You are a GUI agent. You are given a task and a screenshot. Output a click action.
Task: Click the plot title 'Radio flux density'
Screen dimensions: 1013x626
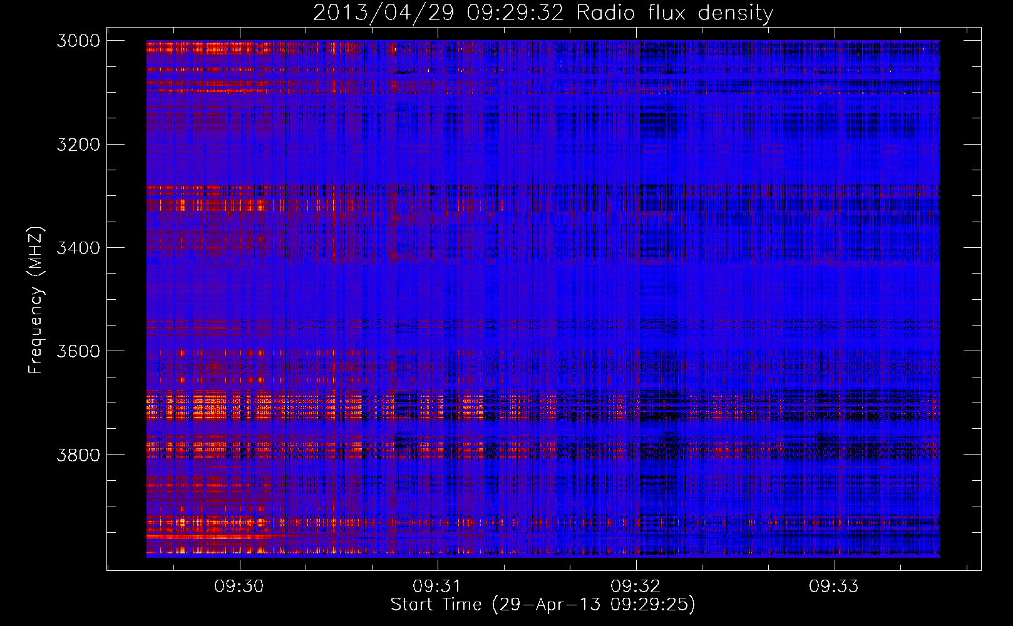coord(675,13)
